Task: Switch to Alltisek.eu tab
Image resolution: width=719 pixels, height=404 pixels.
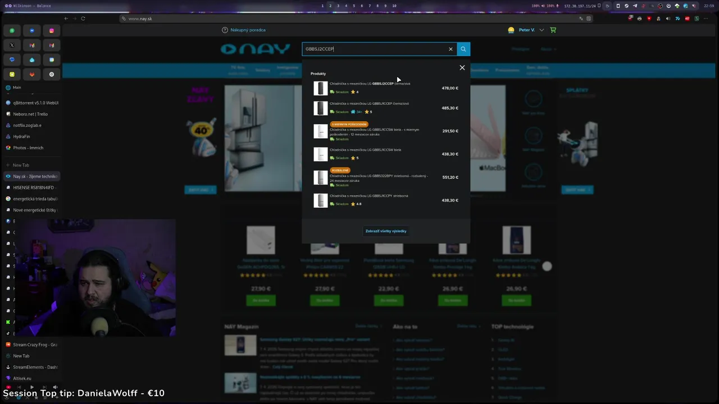Action: point(32,379)
